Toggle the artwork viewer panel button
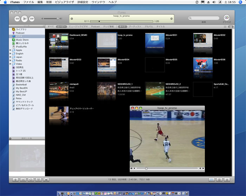The height and width of the screenshot is (196, 246). pos(38,180)
